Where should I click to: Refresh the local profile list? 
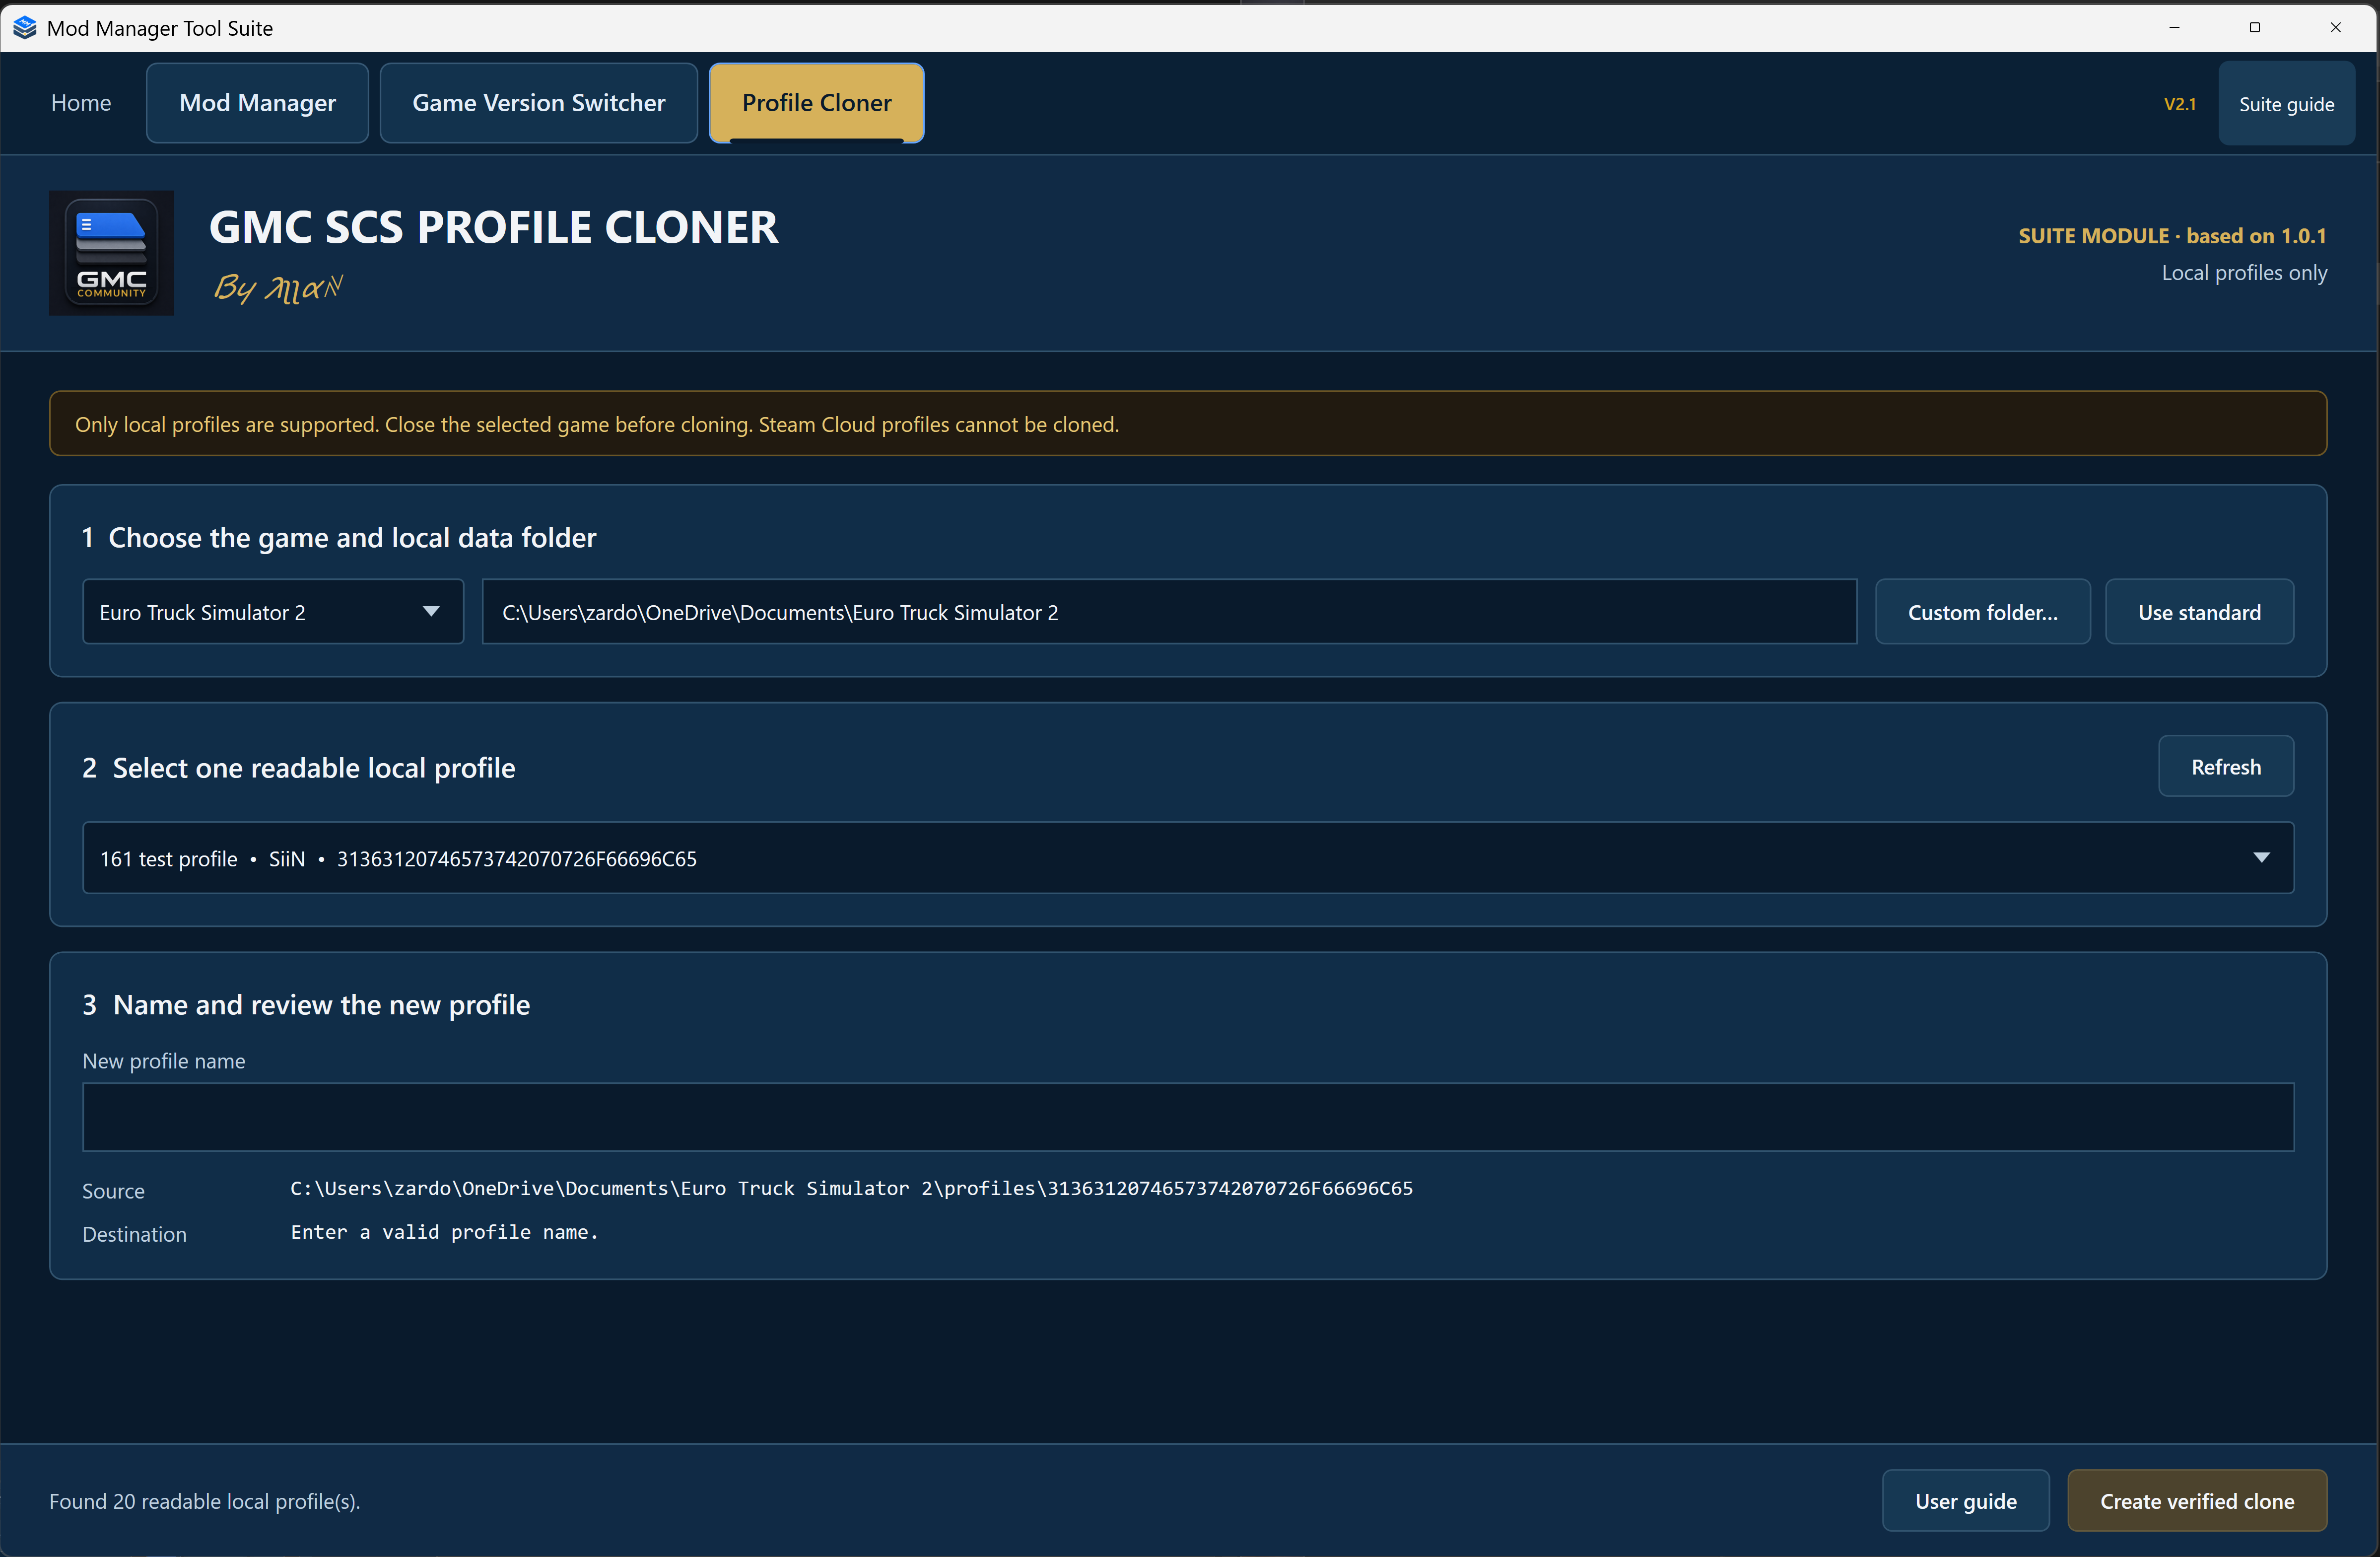(x=2226, y=767)
